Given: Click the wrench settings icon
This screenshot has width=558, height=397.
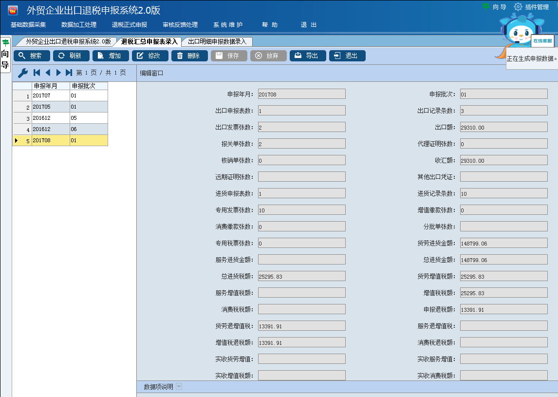Looking at the screenshot, I should (x=22, y=73).
